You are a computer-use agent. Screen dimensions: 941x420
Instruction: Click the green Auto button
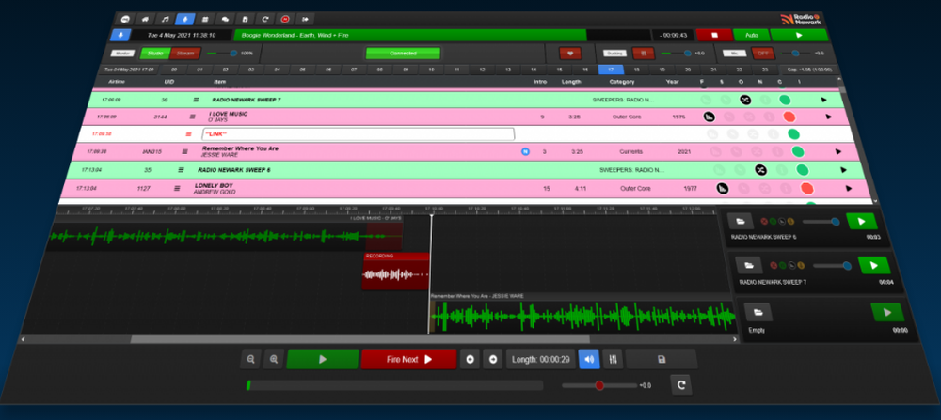[x=751, y=36]
